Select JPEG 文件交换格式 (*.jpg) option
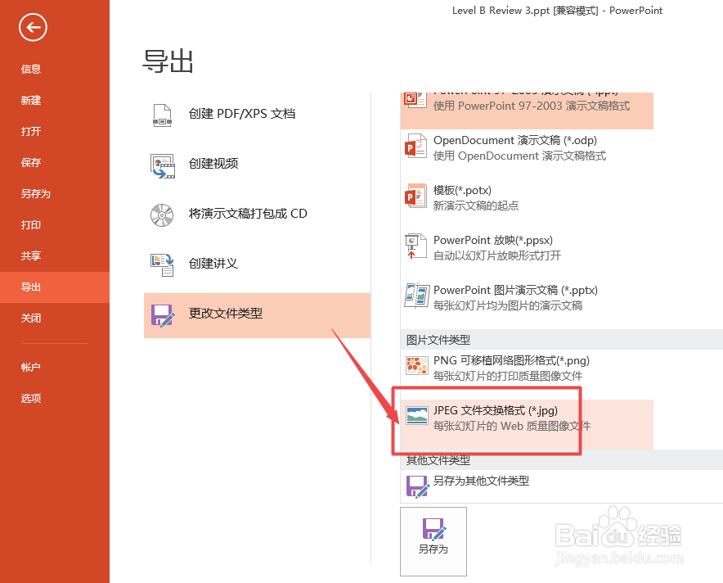Screen dimensions: 723x583 (x=496, y=410)
